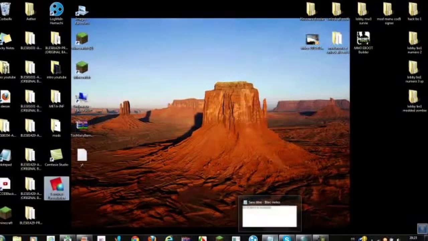Select the mod menu cod8 signer folder
The image size is (428, 241).
coord(389,13)
